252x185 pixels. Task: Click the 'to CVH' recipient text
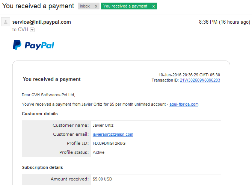20,30
